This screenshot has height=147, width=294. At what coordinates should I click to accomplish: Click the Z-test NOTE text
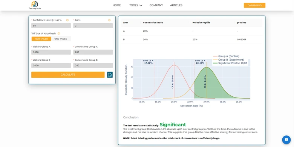[x=171, y=138]
